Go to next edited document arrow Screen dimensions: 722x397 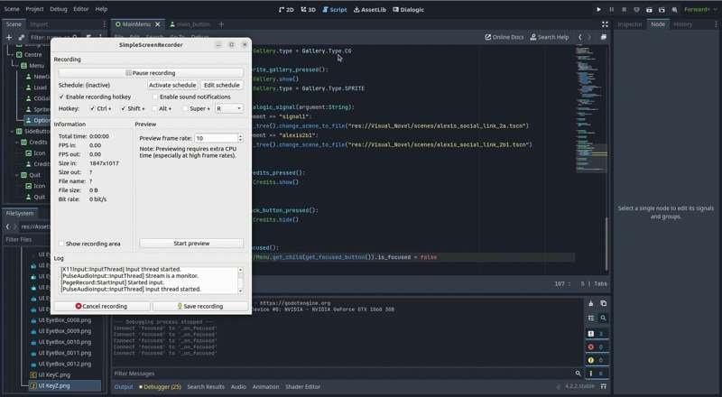coord(589,37)
